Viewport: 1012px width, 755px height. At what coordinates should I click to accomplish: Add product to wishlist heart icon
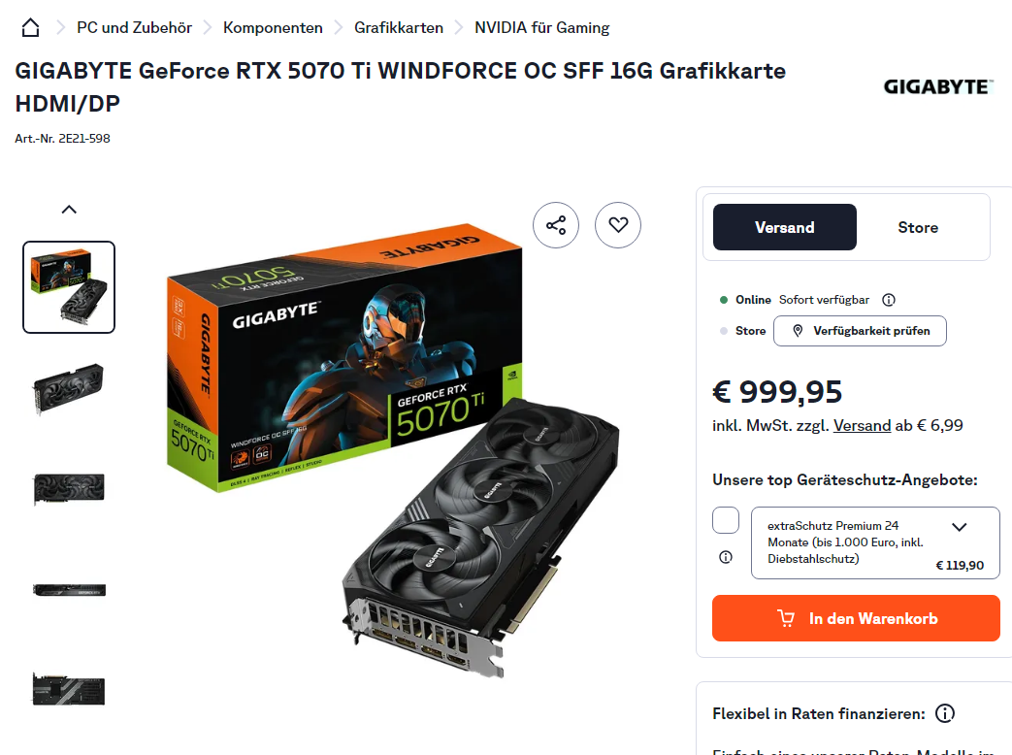pyautogui.click(x=618, y=224)
